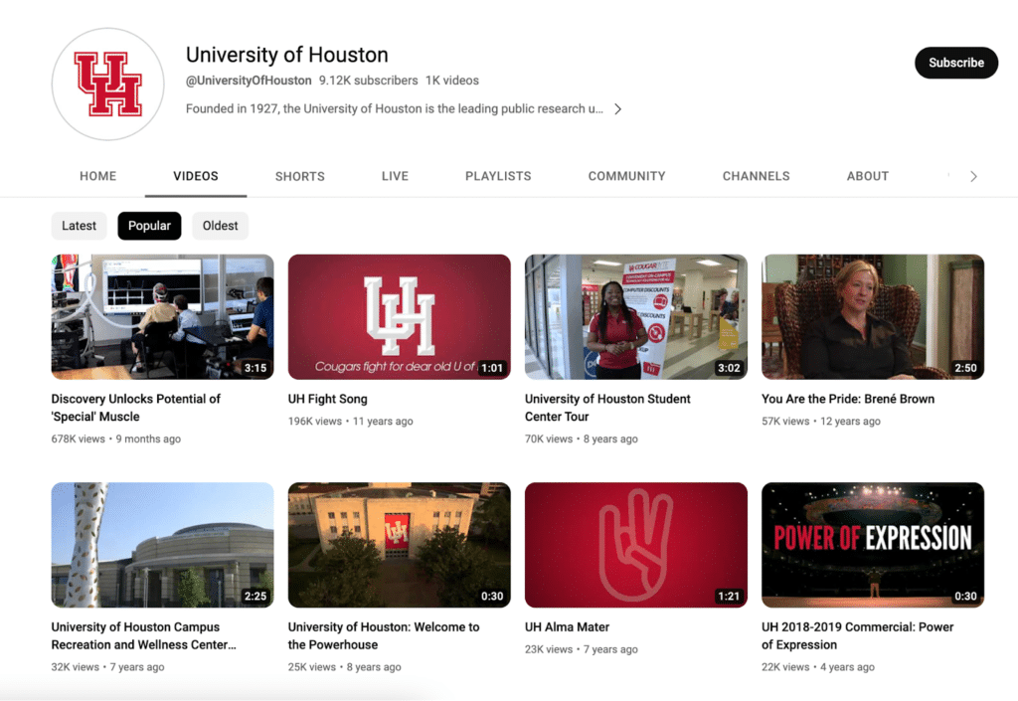Image resolution: width=1018 pixels, height=701 pixels.
Task: Click the 3:15 duration badge
Action: point(255,368)
